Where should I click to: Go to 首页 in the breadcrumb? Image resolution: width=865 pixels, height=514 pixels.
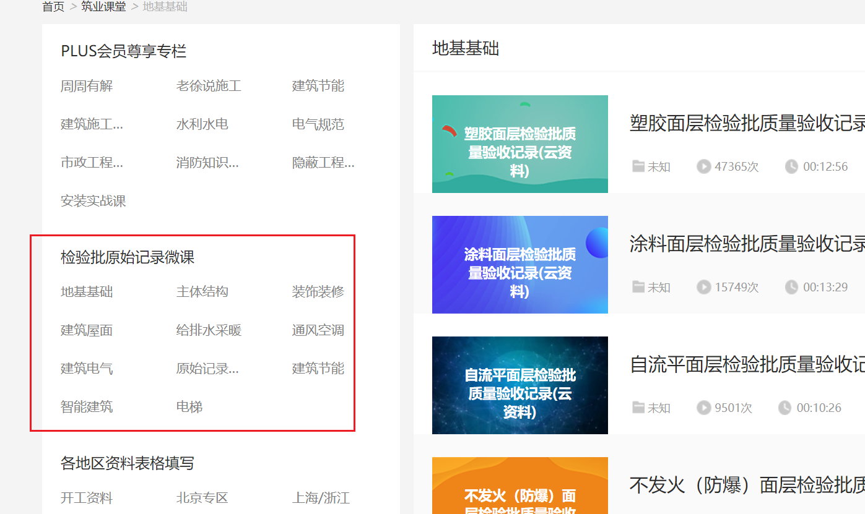53,7
